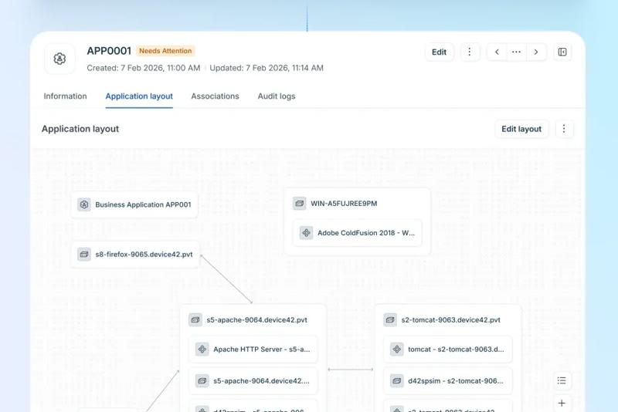Click the tomcat service icon
This screenshot has width=618, height=412.
pyautogui.click(x=397, y=349)
